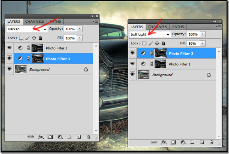Screen dimensions: 229x154
Task: Click mask link icon of Photo Filter 1, right panel
Action: [152, 64]
